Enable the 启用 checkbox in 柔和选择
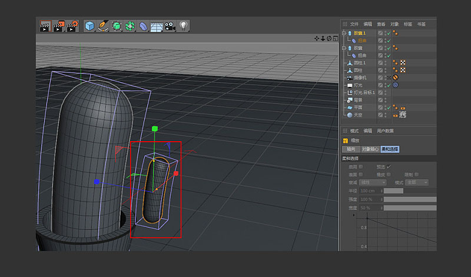 click(x=361, y=167)
